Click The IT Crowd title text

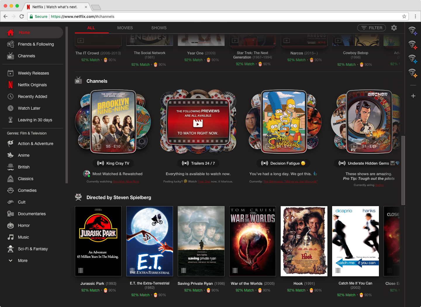coord(87,53)
